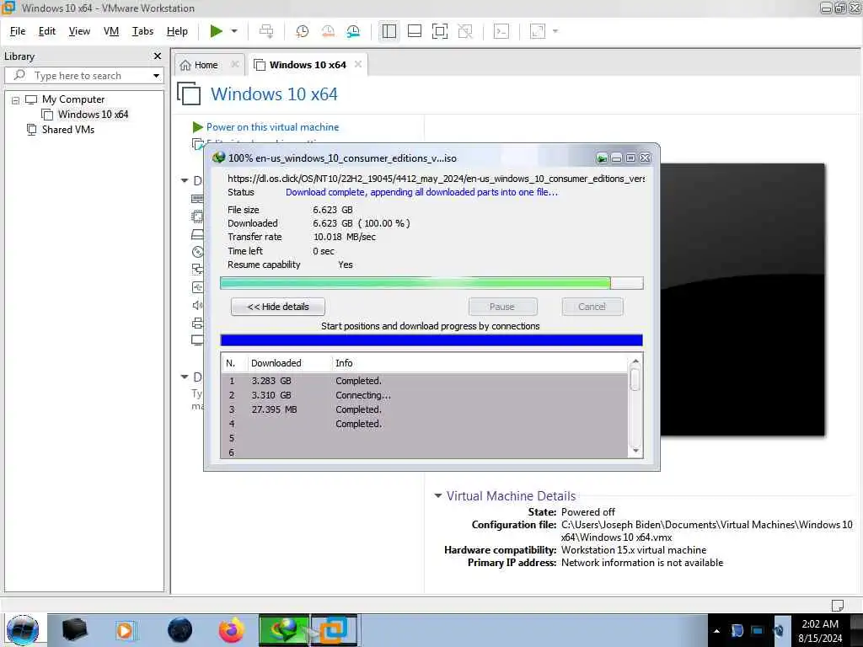This screenshot has height=647, width=863.
Task: Click scroll down arrow in connections list
Action: (635, 451)
